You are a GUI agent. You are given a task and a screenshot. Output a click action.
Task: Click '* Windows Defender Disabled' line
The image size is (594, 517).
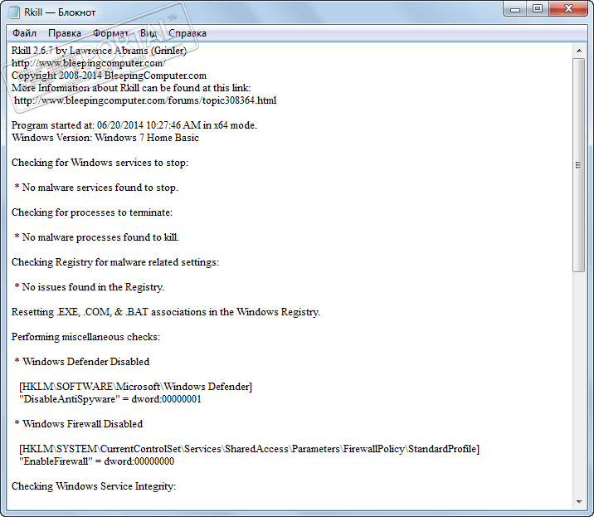82,362
